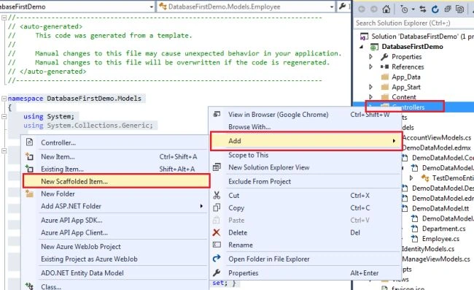
Task: Collapse the namespace code block
Action: [4, 99]
